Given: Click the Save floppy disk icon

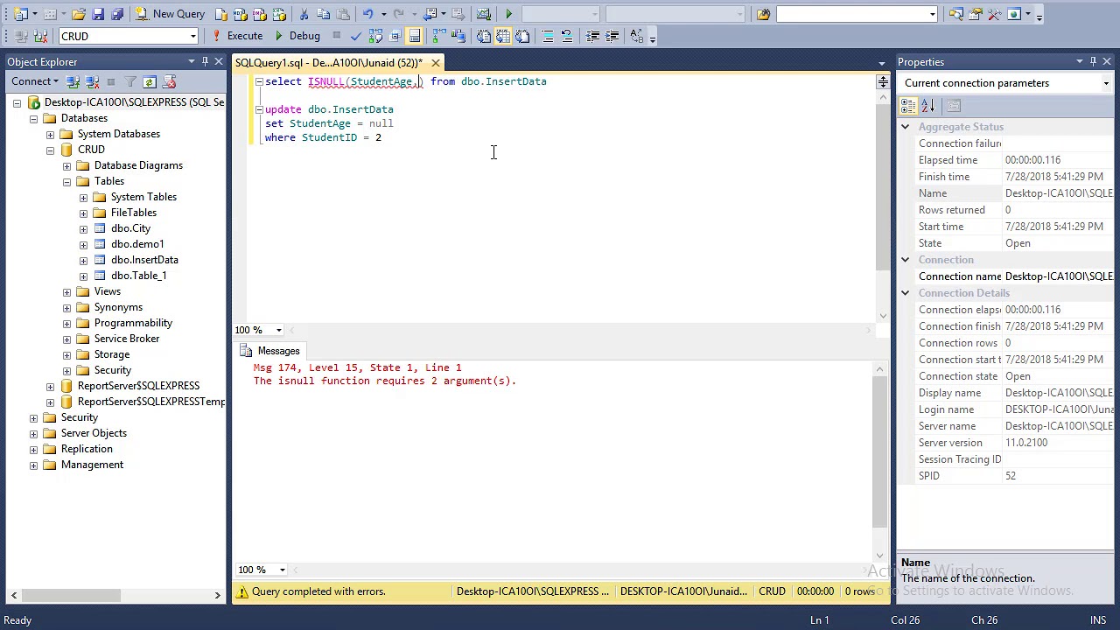Looking at the screenshot, I should pos(98,14).
